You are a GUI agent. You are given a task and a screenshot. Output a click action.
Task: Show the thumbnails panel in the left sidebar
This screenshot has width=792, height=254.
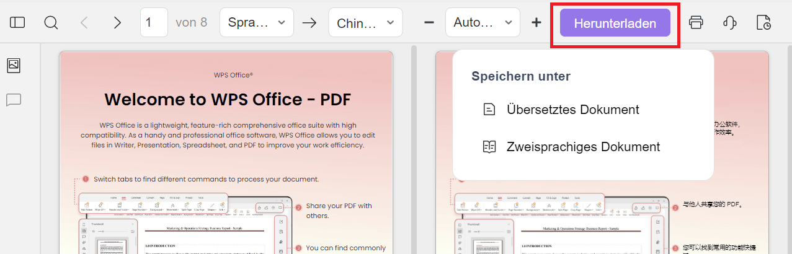pos(14,64)
